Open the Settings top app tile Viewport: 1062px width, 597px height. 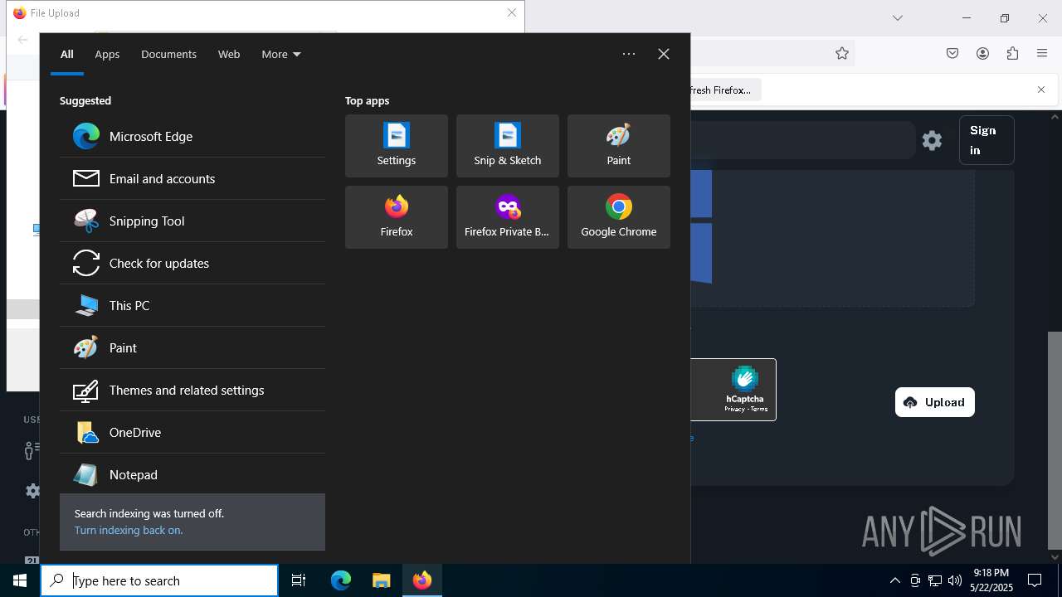pos(397,146)
